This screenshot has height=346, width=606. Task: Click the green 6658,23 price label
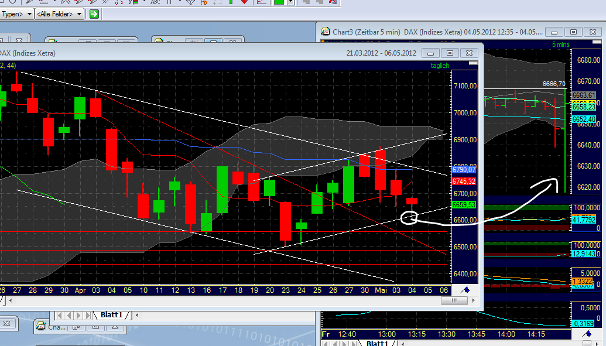tap(584, 107)
